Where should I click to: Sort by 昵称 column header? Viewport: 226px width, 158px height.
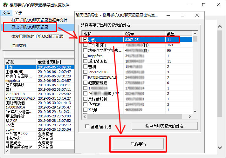(x=102, y=33)
